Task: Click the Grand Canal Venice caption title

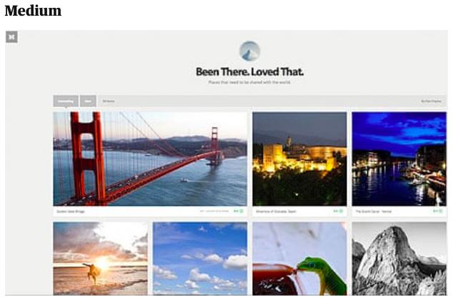Action: click(x=373, y=211)
